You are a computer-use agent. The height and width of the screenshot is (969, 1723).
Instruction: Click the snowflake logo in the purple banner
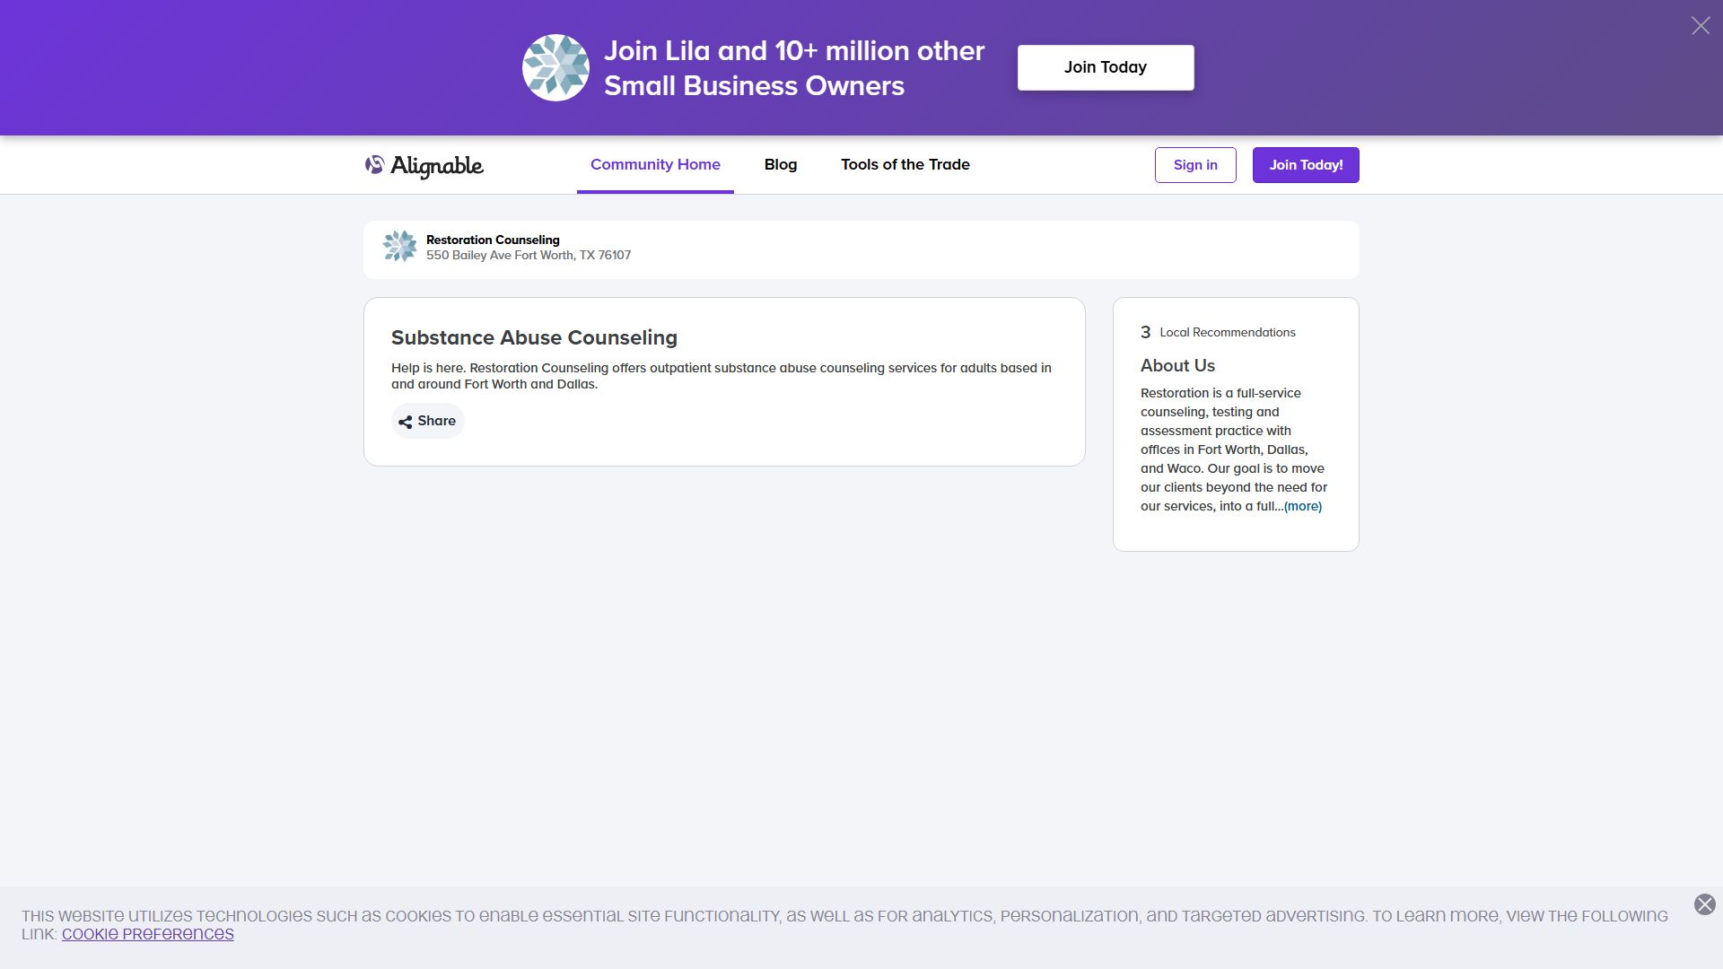click(555, 68)
